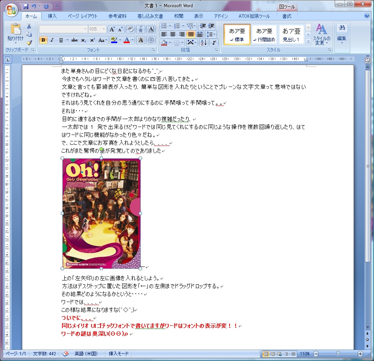Apply the 行間詰め style
This screenshot has width=374, height=361.
coord(264,34)
